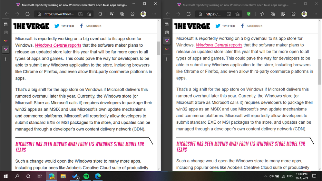Screen dimensions: 322x181
Task: Open the Windows Start menu
Action: (x=5, y=176)
